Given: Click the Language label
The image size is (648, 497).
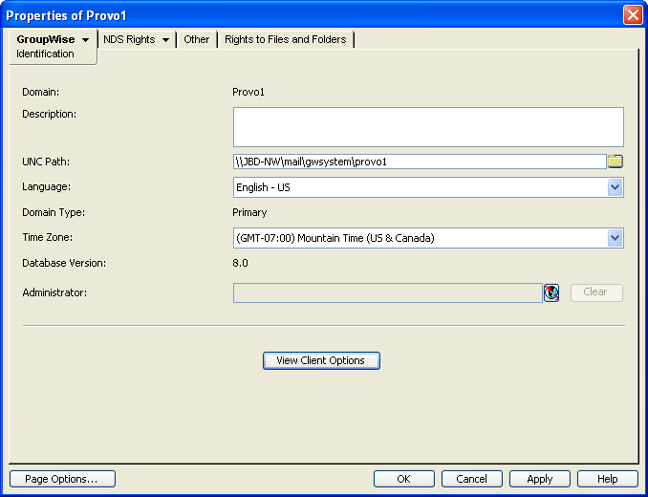Looking at the screenshot, I should pos(46,186).
